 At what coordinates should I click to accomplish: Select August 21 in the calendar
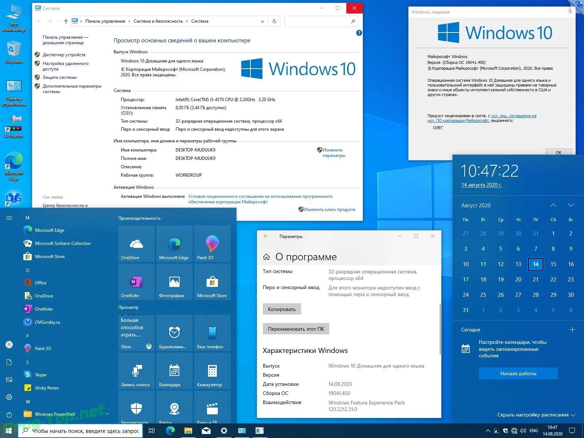(x=536, y=279)
